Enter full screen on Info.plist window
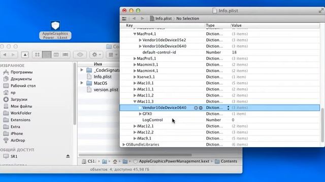This screenshot has height=182, width=325. [321, 10]
